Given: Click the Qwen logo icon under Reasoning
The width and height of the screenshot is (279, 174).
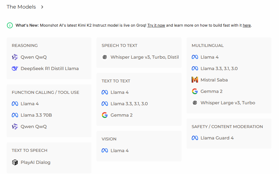Looking at the screenshot, I should point(15,57).
